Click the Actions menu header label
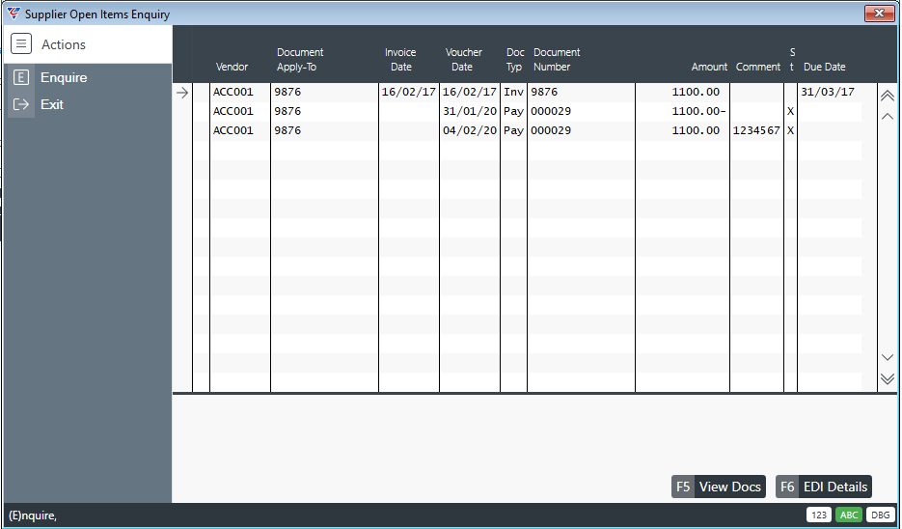 64,44
